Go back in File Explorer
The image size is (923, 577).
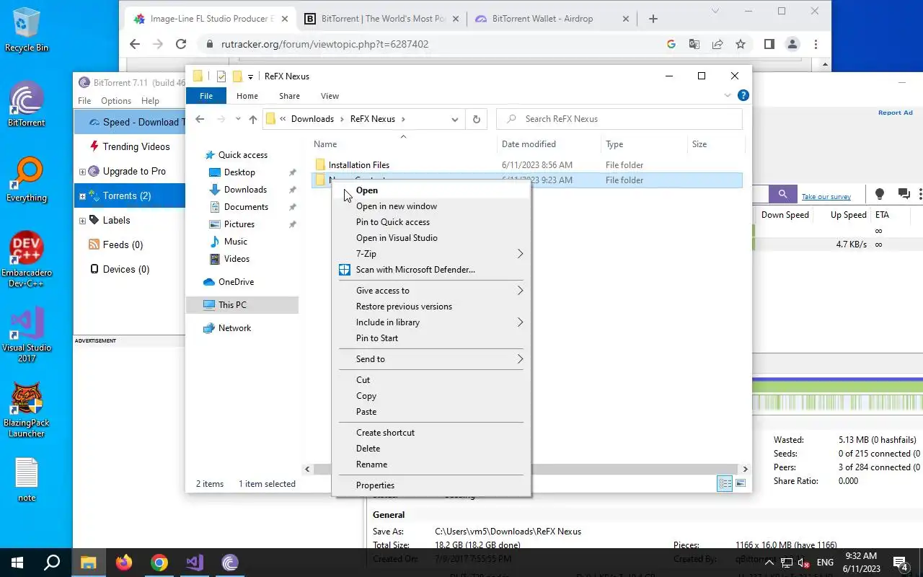(x=200, y=119)
